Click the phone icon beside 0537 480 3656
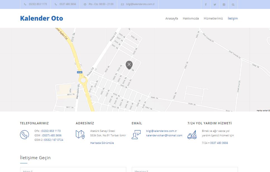Viewport: 270px width, 172px height. point(56,4)
